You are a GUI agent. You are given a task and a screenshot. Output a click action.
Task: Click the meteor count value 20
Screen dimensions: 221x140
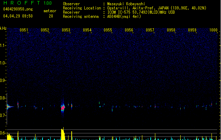51,16
